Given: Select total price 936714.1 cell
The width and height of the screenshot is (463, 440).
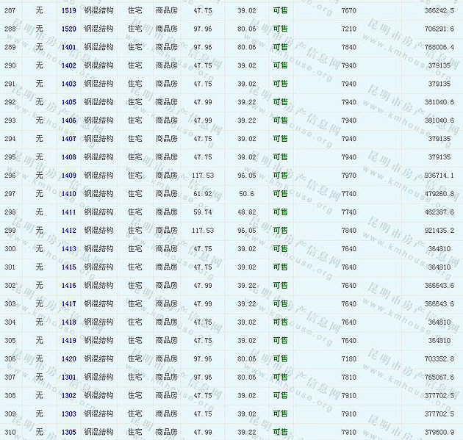Looking at the screenshot, I should pyautogui.click(x=439, y=176).
